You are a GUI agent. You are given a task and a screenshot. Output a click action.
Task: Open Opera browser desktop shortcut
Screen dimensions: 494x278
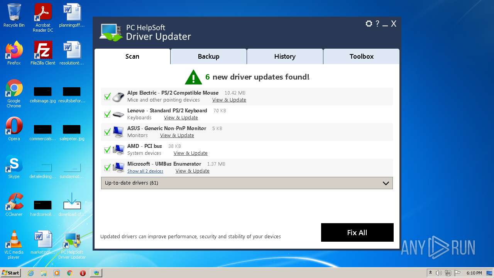pyautogui.click(x=14, y=129)
